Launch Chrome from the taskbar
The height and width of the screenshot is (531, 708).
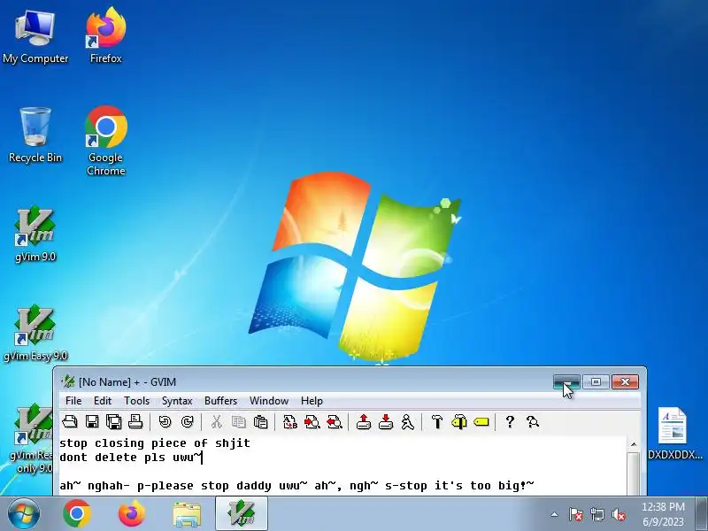[x=76, y=513]
